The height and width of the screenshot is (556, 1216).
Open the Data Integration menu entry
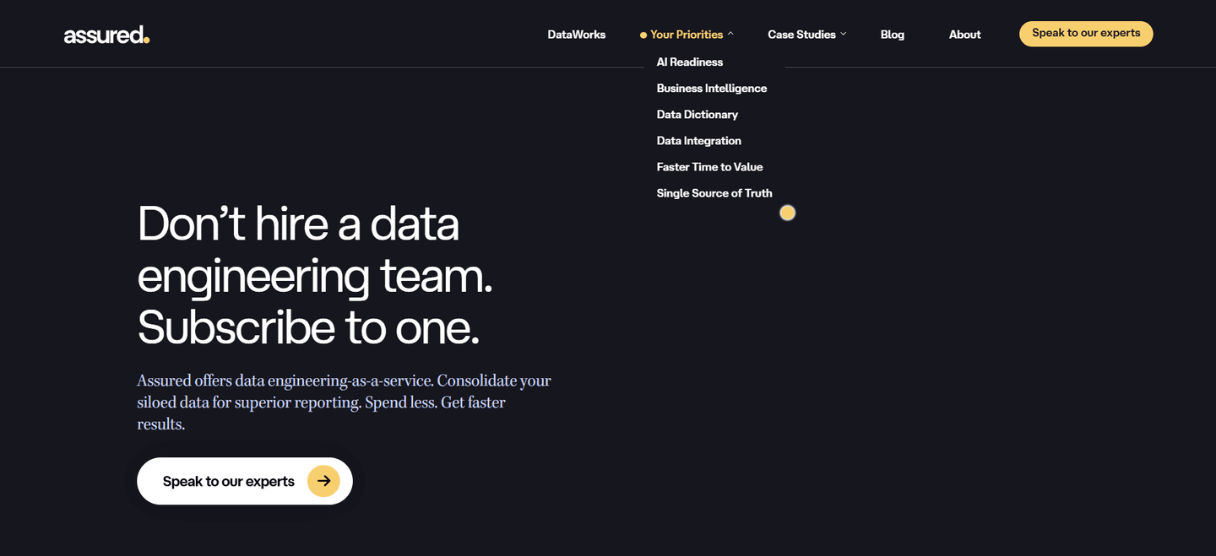tap(699, 140)
